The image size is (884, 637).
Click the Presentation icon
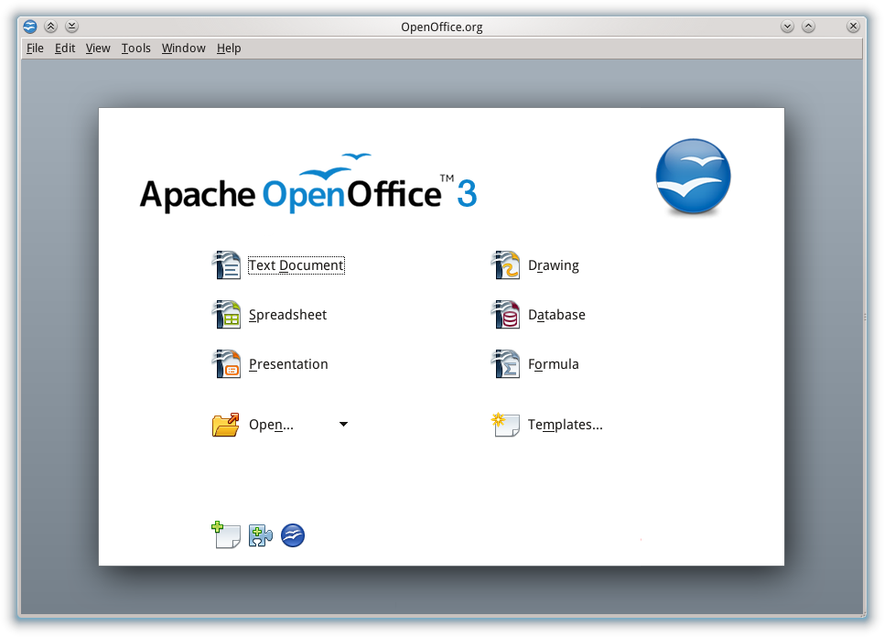[x=226, y=364]
